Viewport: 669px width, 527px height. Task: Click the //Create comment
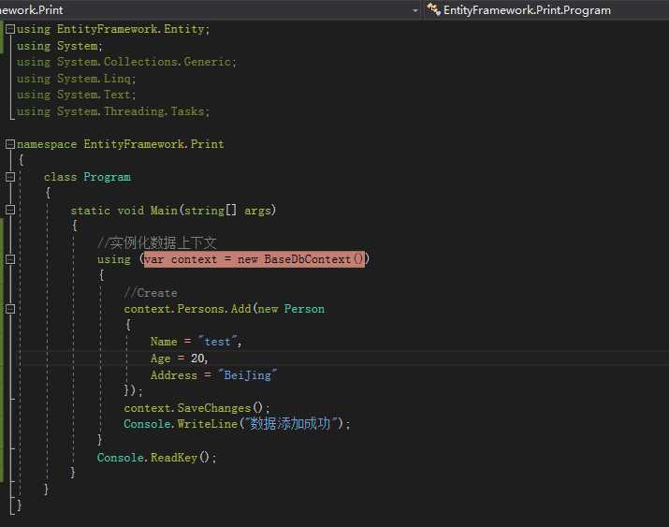coord(151,293)
